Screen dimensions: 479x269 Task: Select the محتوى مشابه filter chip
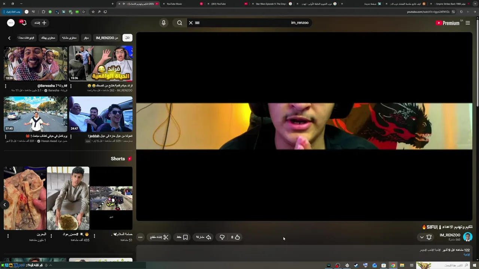(69, 38)
